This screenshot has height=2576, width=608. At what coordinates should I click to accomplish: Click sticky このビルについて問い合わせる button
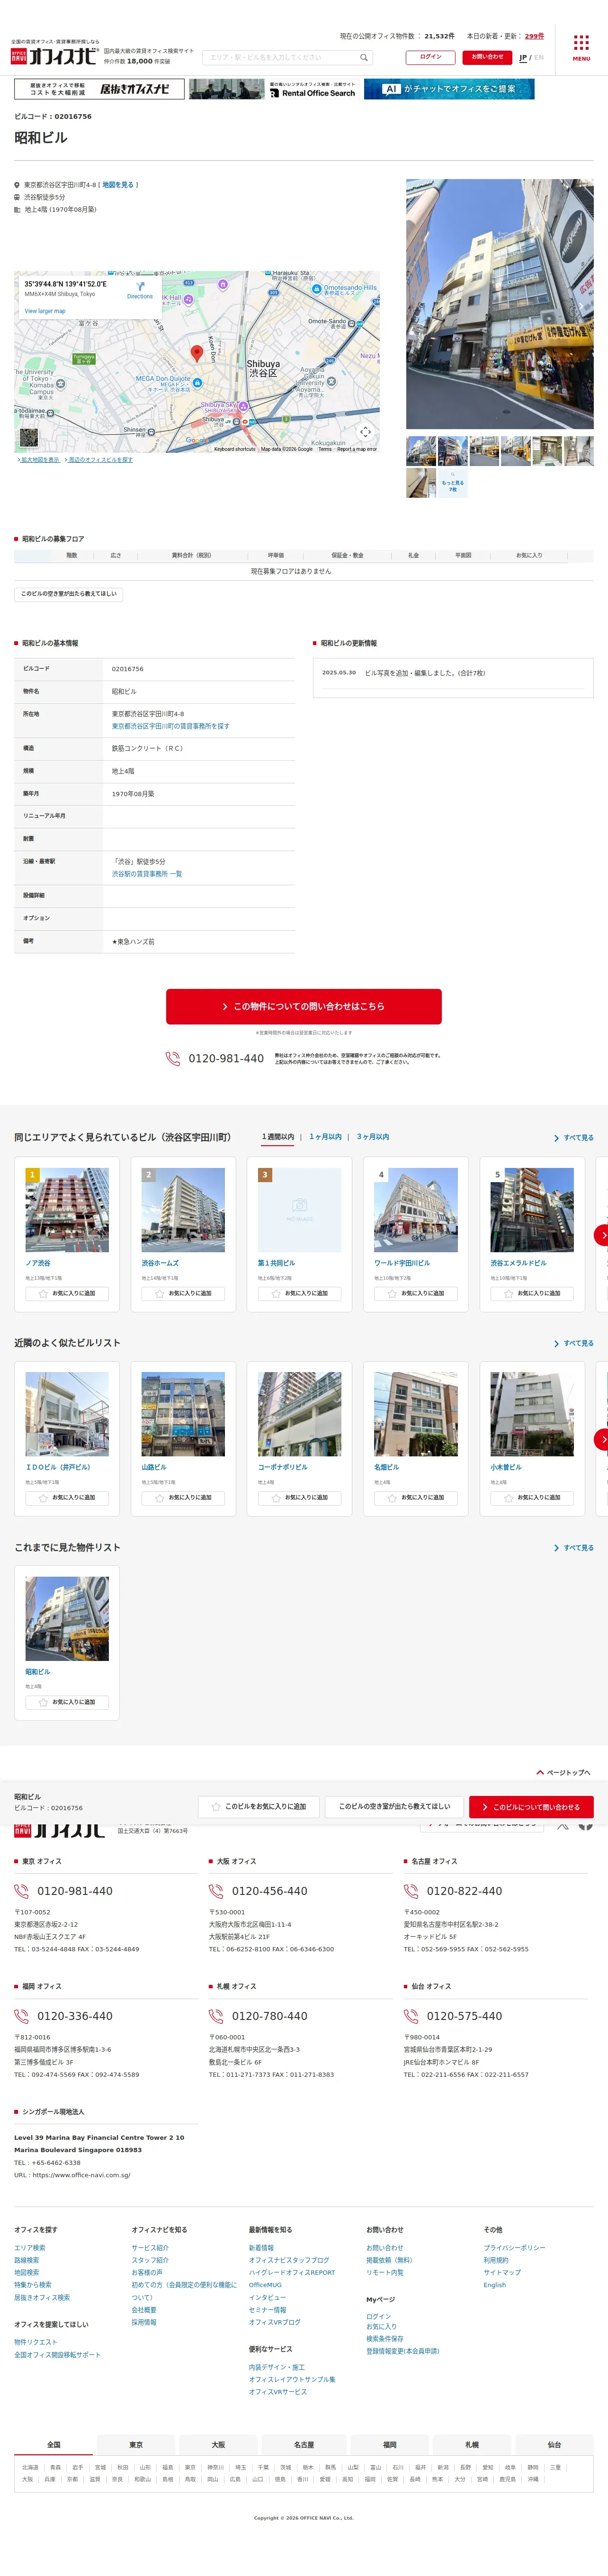point(531,1807)
